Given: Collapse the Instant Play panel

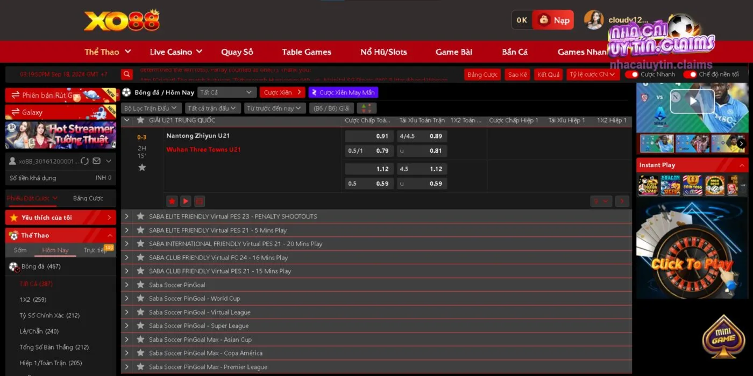Looking at the screenshot, I should click(x=742, y=165).
